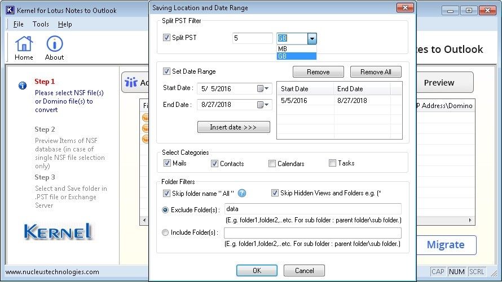Viewport: 502px width, 282px height.
Task: Toggle the Split PST checkbox
Action: tap(166, 37)
